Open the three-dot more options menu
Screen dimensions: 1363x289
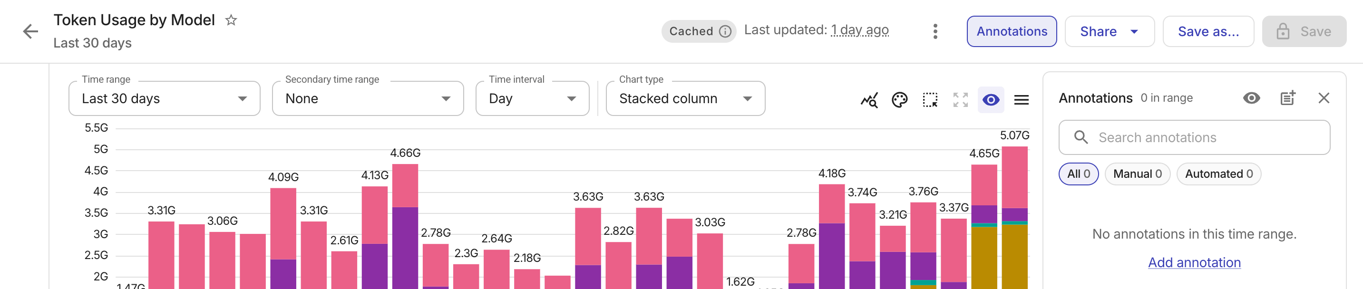[x=935, y=31]
